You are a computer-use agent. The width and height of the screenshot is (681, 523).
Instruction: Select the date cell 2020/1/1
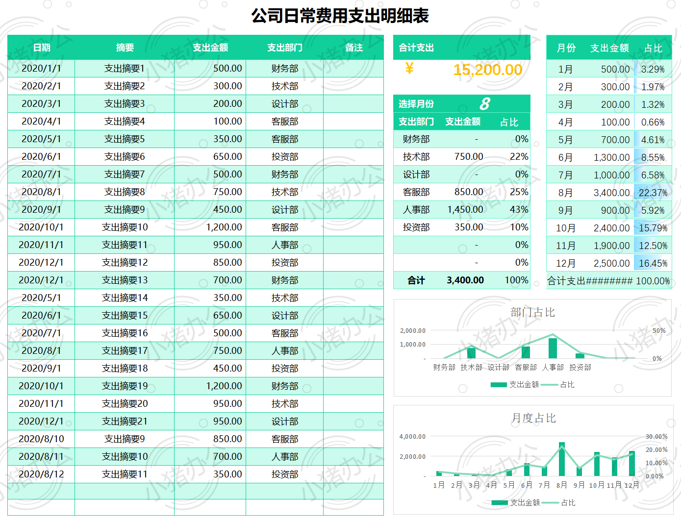coord(41,68)
